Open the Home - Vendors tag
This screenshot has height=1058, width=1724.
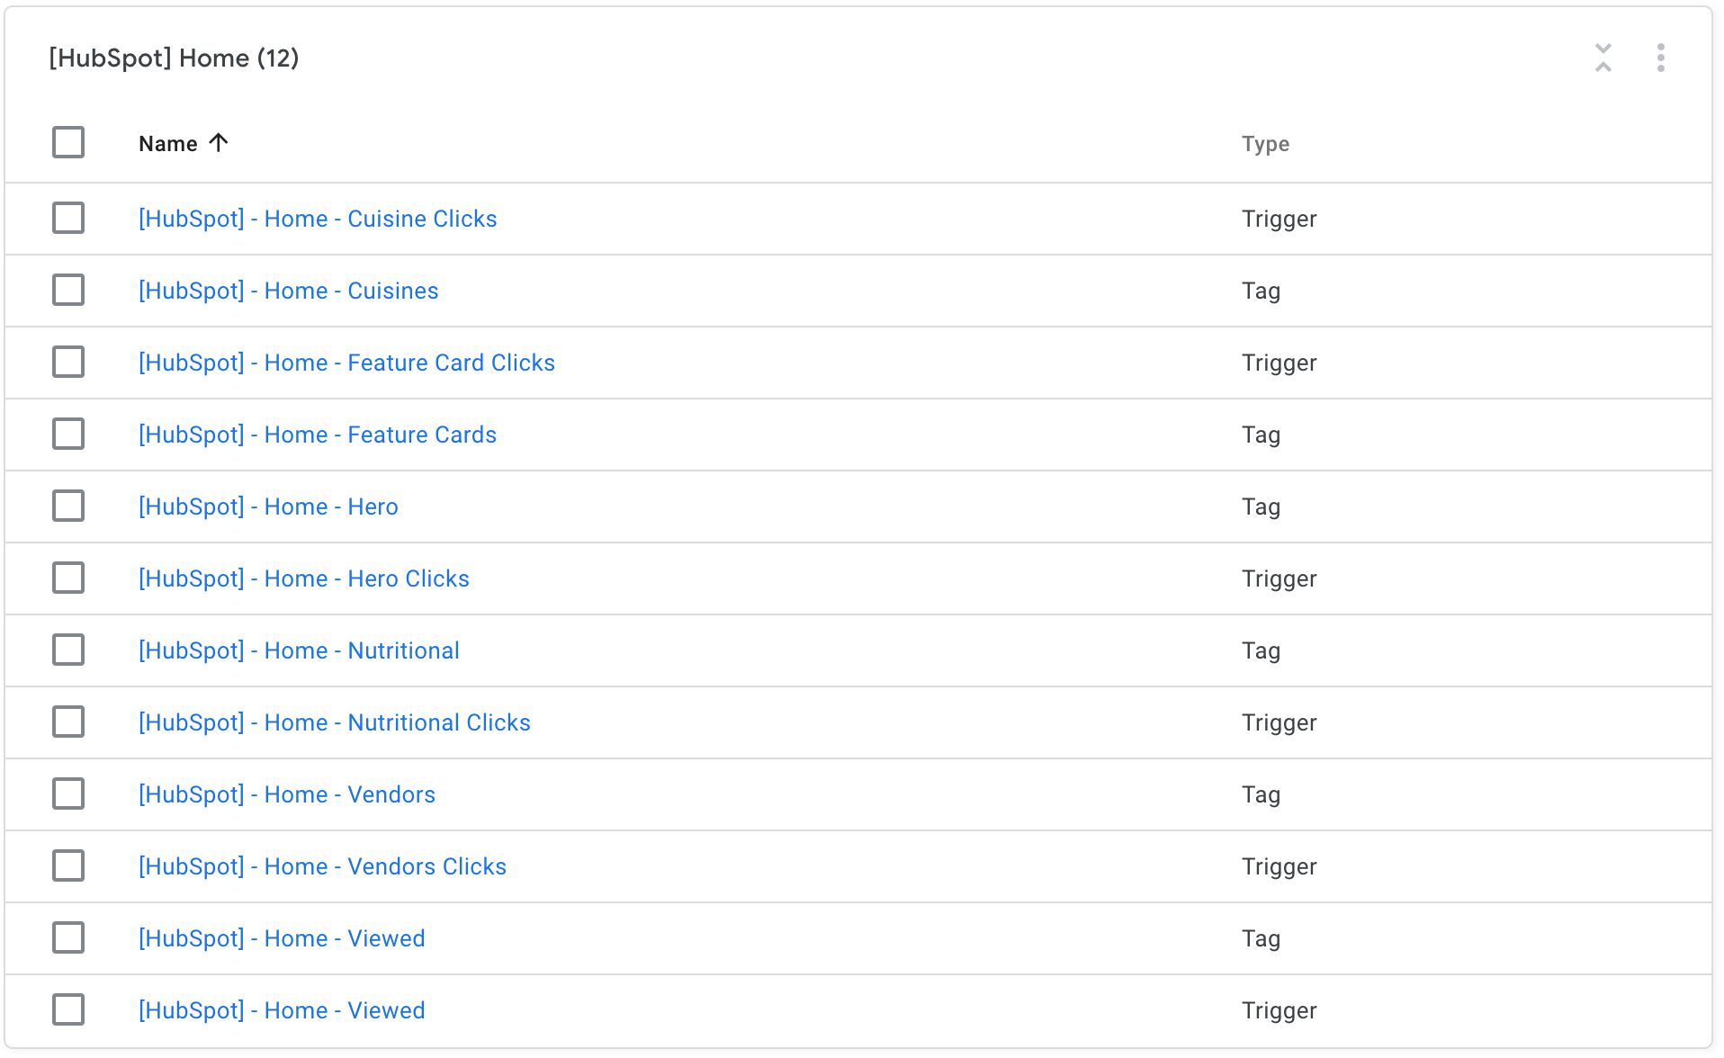(x=286, y=794)
